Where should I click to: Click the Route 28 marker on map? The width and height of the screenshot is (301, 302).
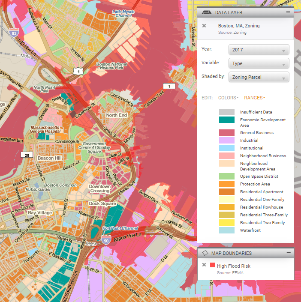27,155
